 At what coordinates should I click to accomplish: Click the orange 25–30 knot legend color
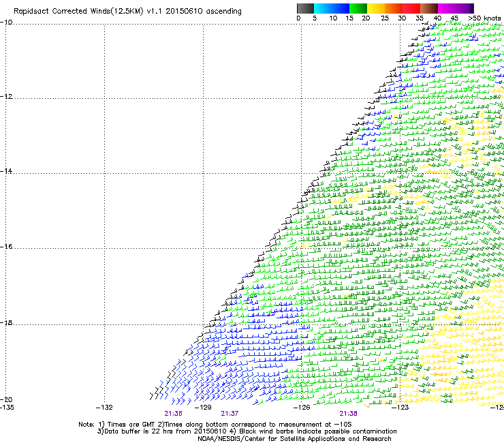[x=394, y=8]
